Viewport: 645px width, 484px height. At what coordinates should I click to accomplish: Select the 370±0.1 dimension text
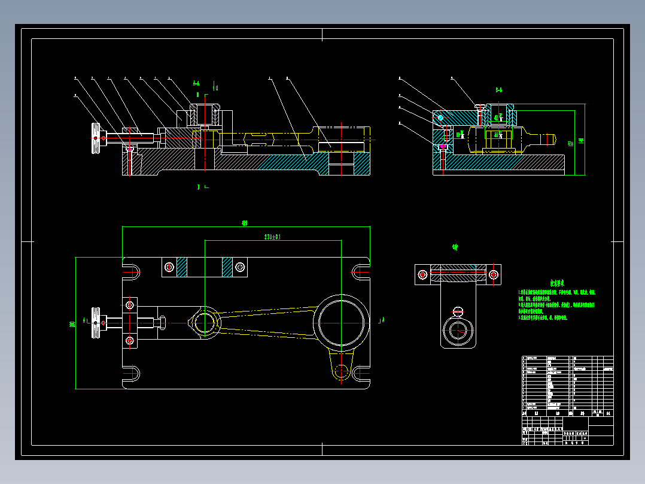click(272, 237)
